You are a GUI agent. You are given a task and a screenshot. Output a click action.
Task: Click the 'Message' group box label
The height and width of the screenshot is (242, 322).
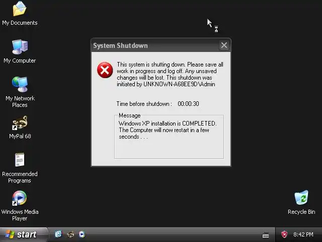click(x=130, y=115)
